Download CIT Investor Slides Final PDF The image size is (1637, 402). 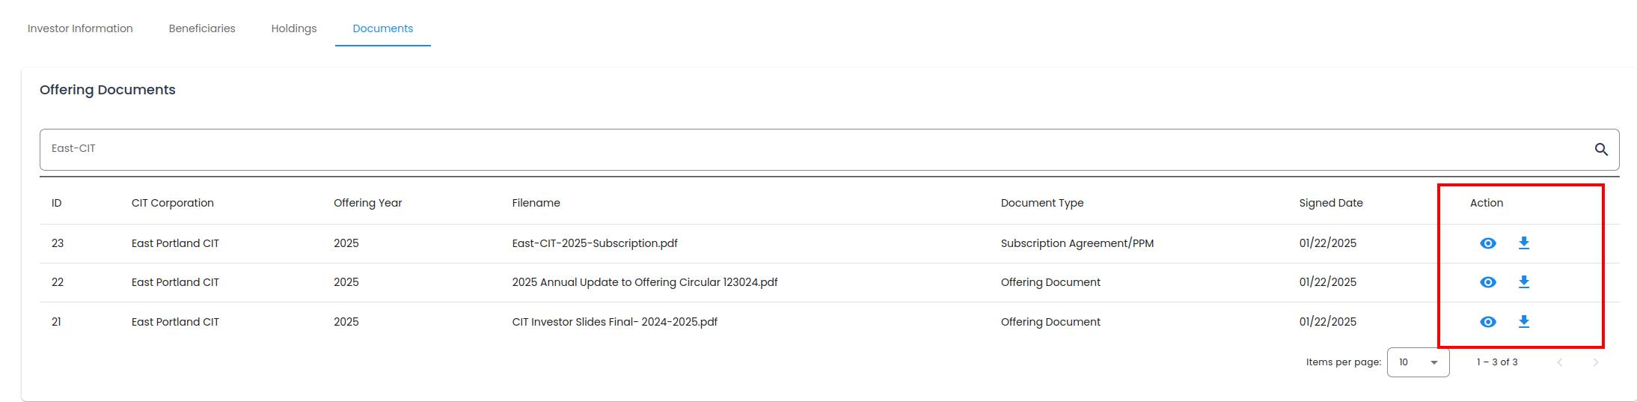[1523, 322]
